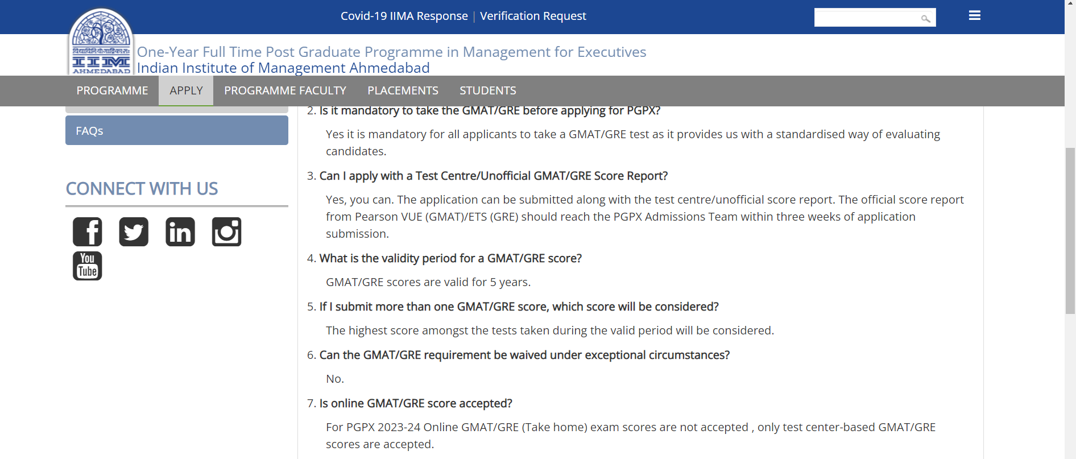Click the Indian Institute of Management Ahmedabad title
The height and width of the screenshot is (459, 1076).
tap(283, 68)
